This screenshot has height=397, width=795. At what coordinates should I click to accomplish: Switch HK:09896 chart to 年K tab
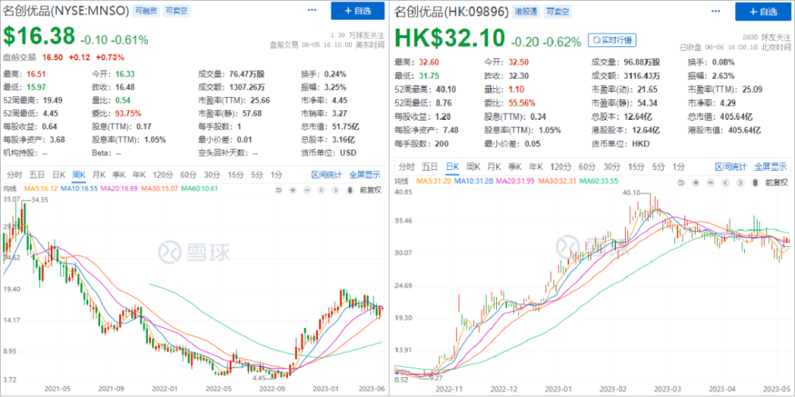click(535, 167)
